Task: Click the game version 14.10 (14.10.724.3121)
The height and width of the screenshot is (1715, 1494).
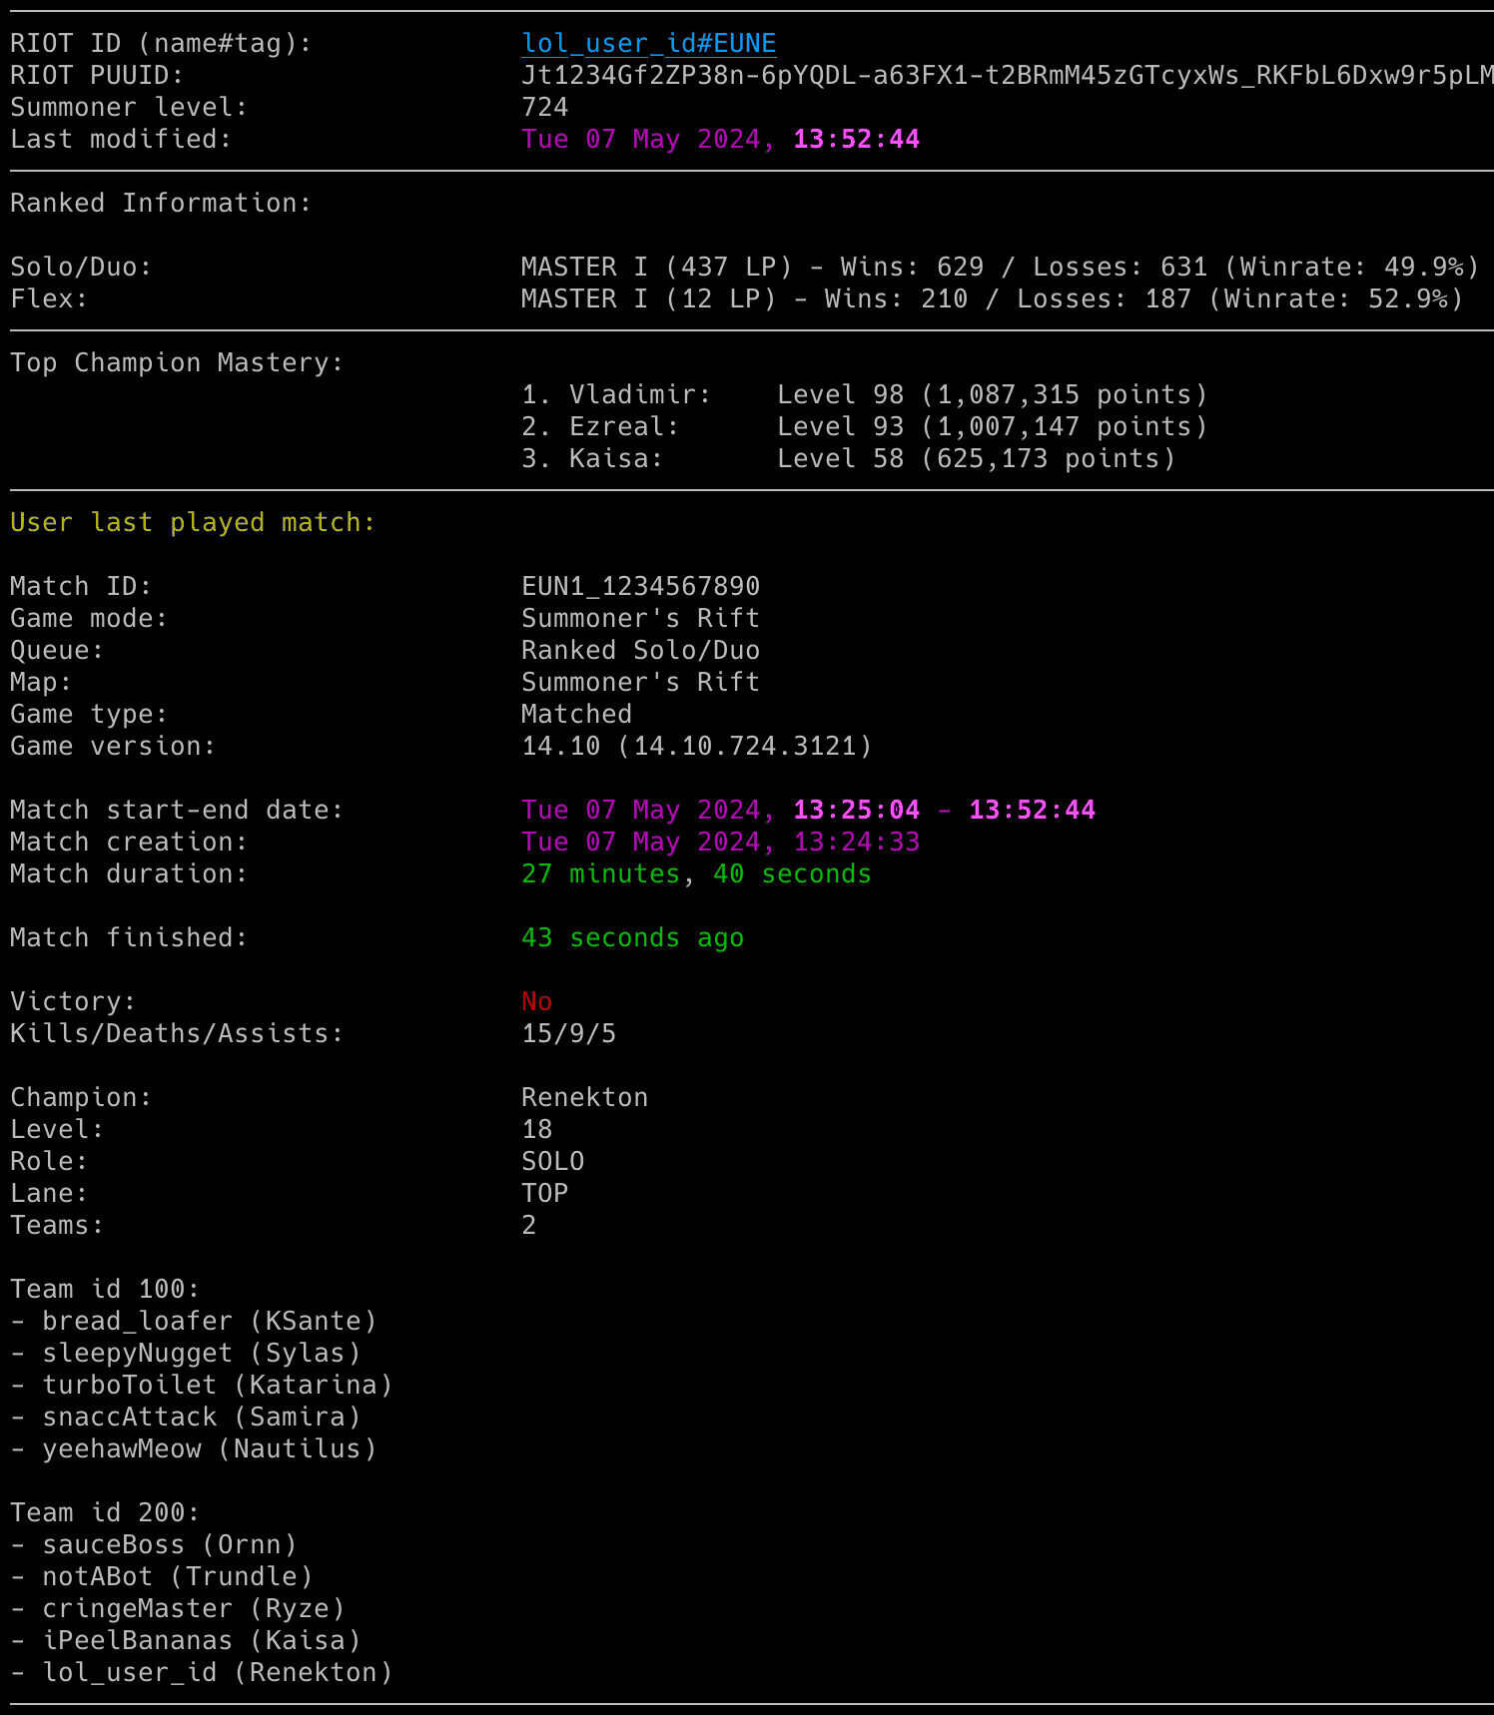Action: point(696,747)
